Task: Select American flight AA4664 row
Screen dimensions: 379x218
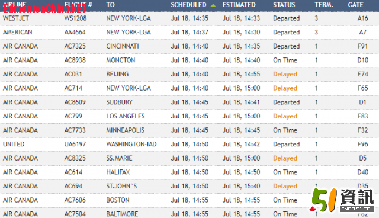Action: [189, 33]
